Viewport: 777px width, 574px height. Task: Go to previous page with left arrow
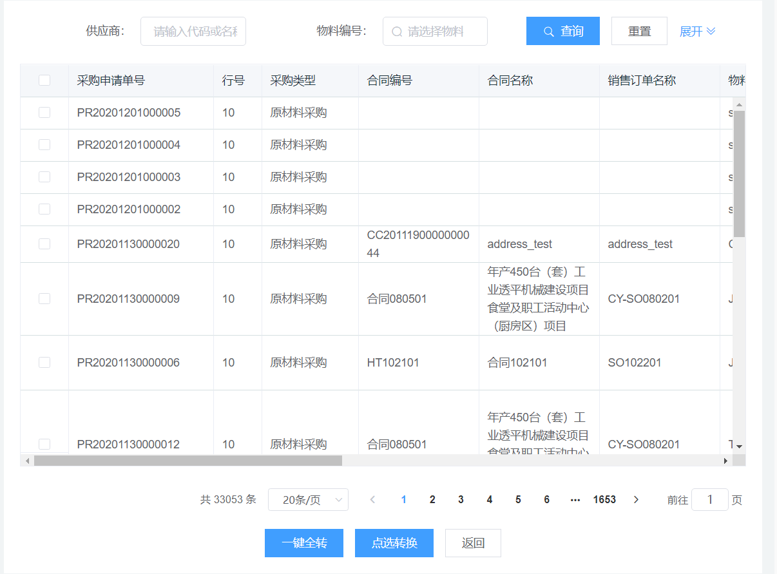372,500
